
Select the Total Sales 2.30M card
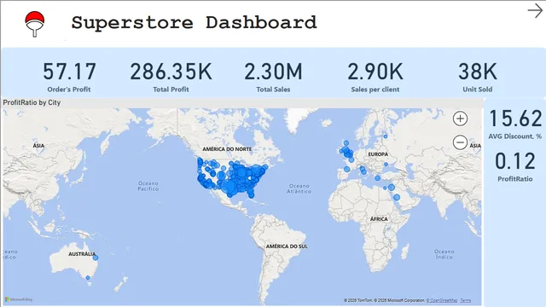[x=273, y=78]
